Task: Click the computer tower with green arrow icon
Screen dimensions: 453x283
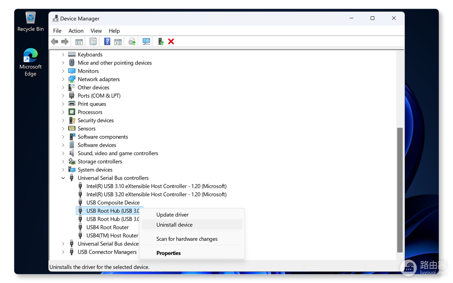Action: 161,42
